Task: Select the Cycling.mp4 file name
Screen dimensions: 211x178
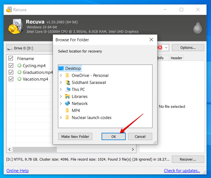Action: click(34, 66)
